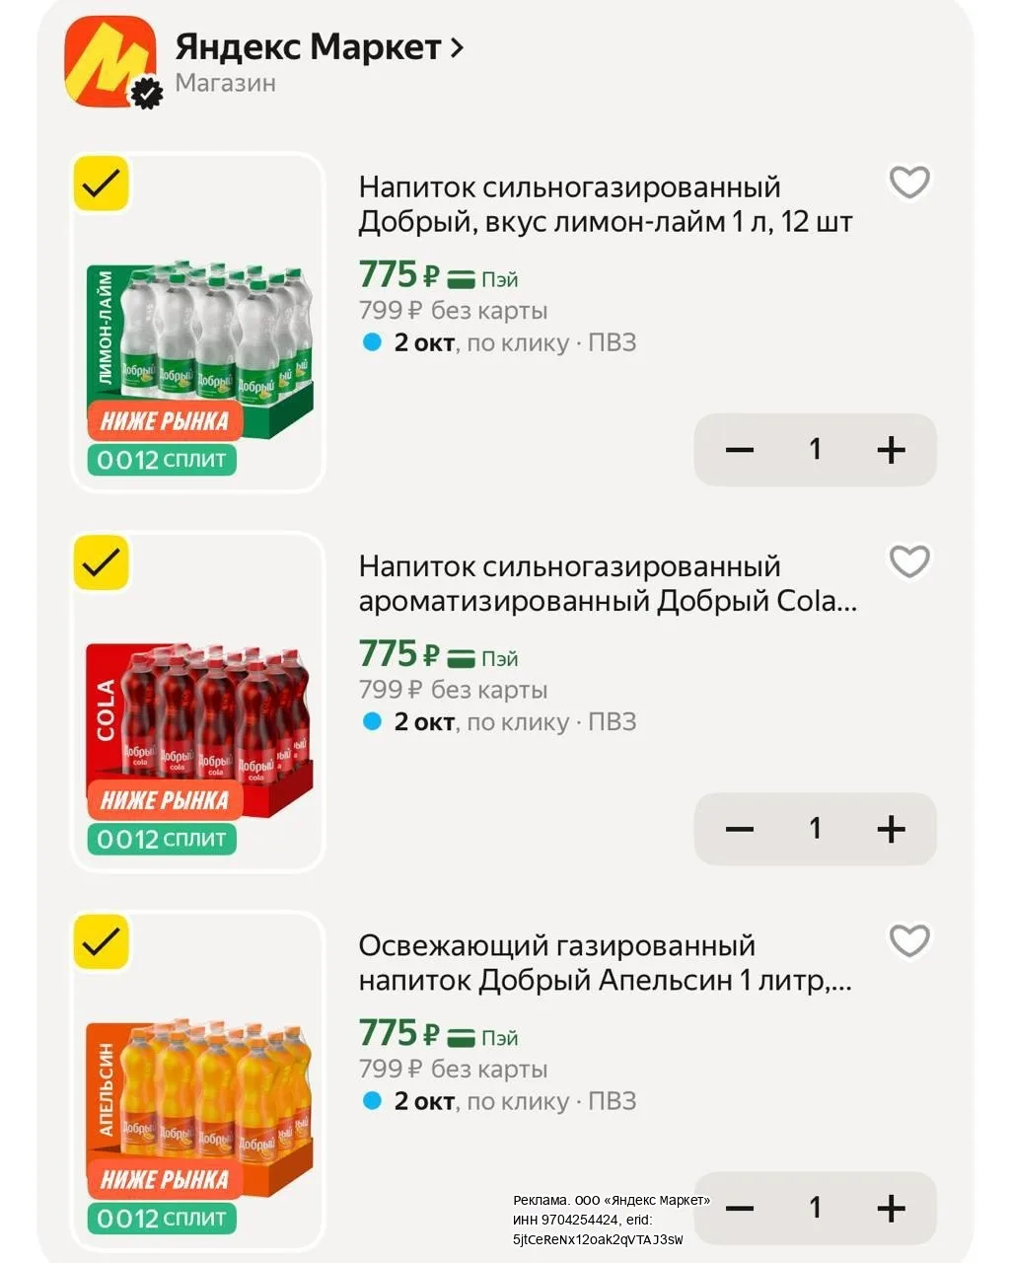
Task: Add Добрый Апельсин to favorites heart
Action: tap(909, 940)
